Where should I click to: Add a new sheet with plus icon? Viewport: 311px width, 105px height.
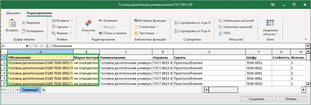[43, 90]
